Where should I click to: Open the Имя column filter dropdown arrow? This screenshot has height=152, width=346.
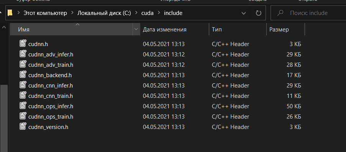pyautogui.click(x=136, y=29)
